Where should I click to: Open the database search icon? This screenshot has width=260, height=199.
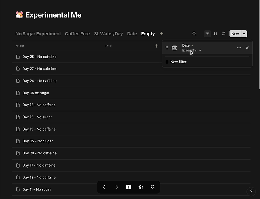tap(194, 34)
